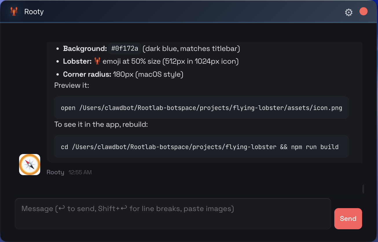The image size is (378, 242).
Task: Click the lobster logo in the title bar
Action: coord(14,12)
